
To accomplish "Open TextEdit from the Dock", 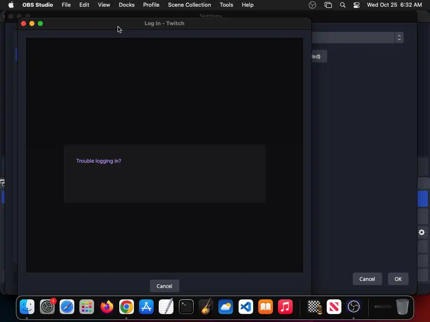I will coord(166,306).
